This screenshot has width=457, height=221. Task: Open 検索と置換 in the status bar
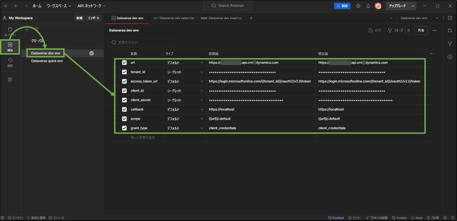[36, 218]
